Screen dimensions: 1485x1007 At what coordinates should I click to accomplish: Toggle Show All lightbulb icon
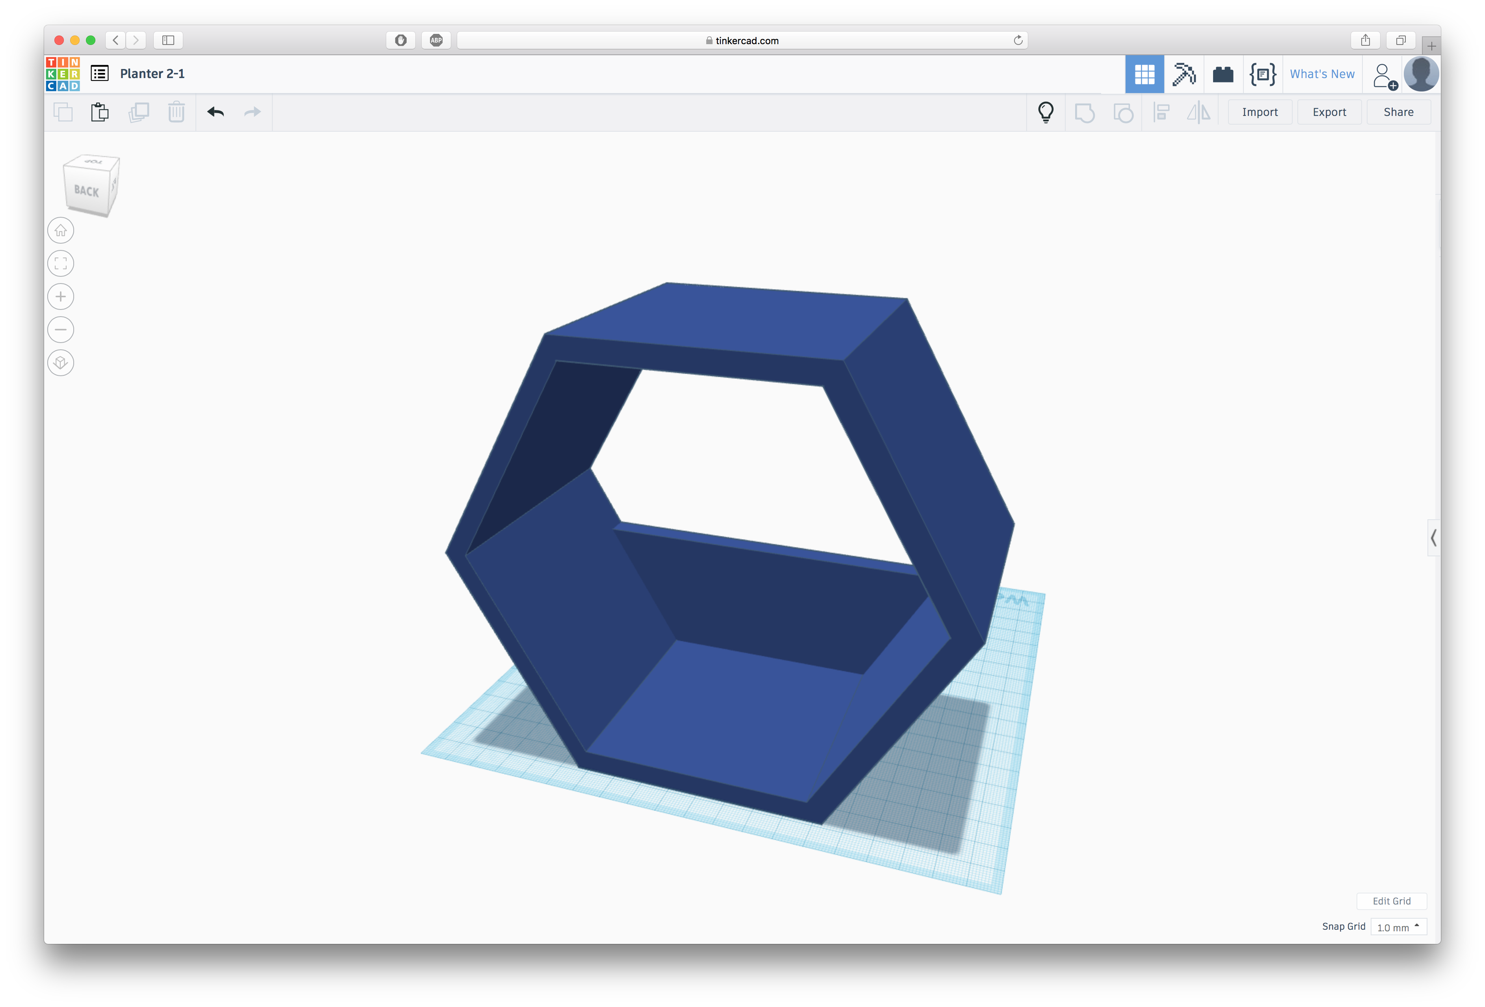(x=1046, y=112)
